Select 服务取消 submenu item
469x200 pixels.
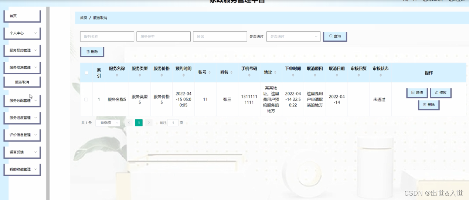[x=22, y=82]
